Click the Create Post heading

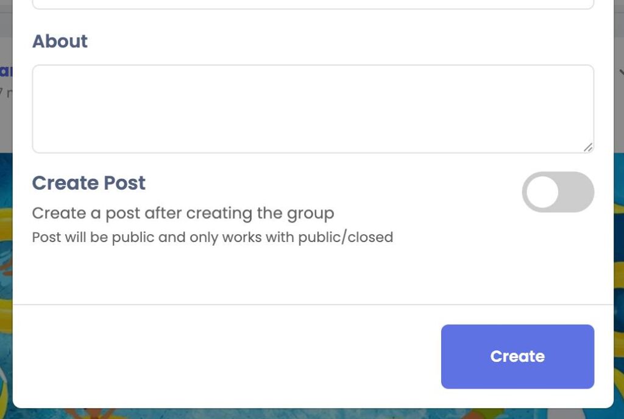[x=89, y=182]
